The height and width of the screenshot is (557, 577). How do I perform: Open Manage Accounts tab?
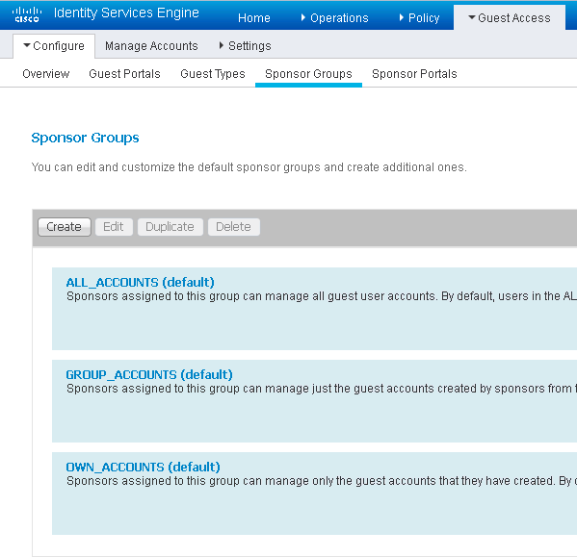tap(151, 46)
